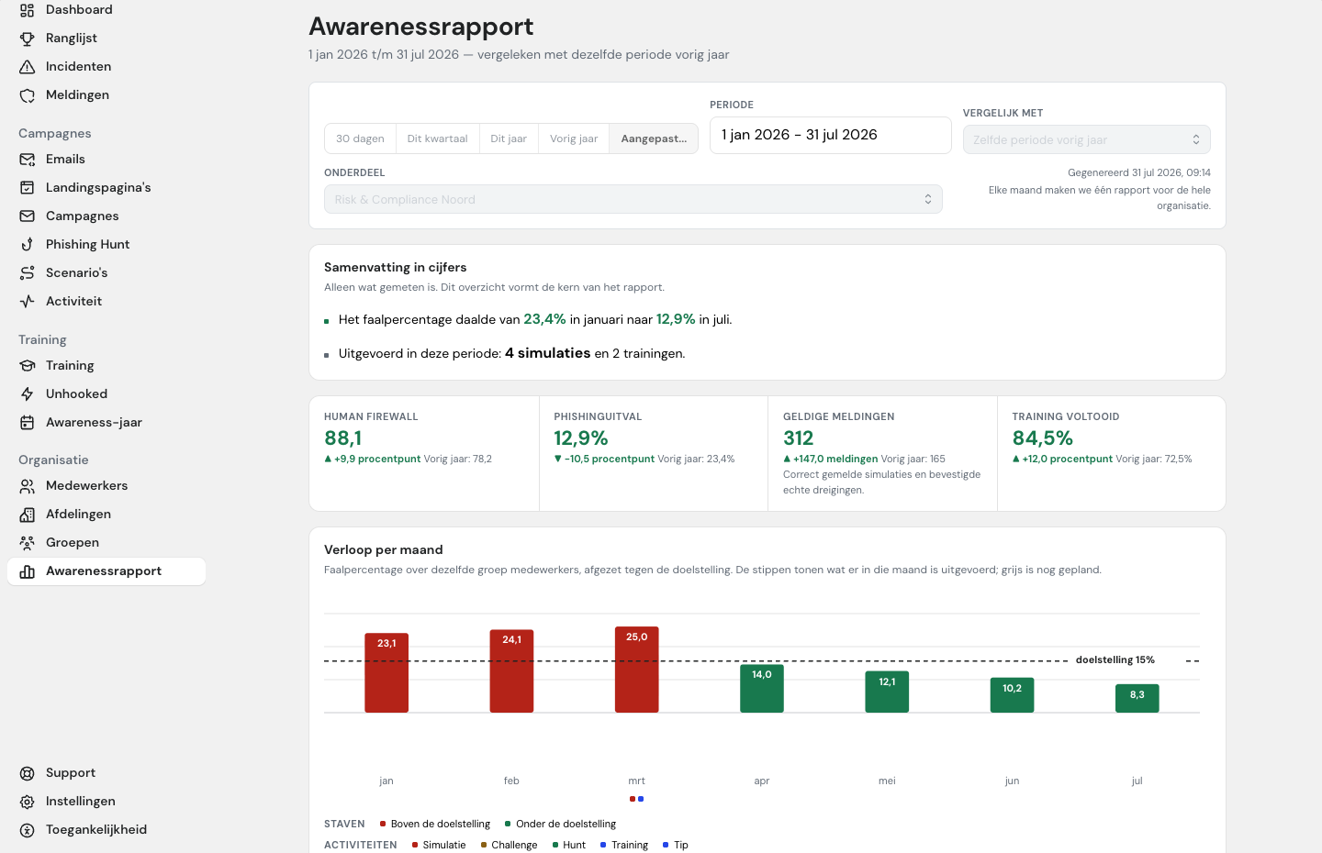Click the Medewerkers people icon

click(x=28, y=486)
